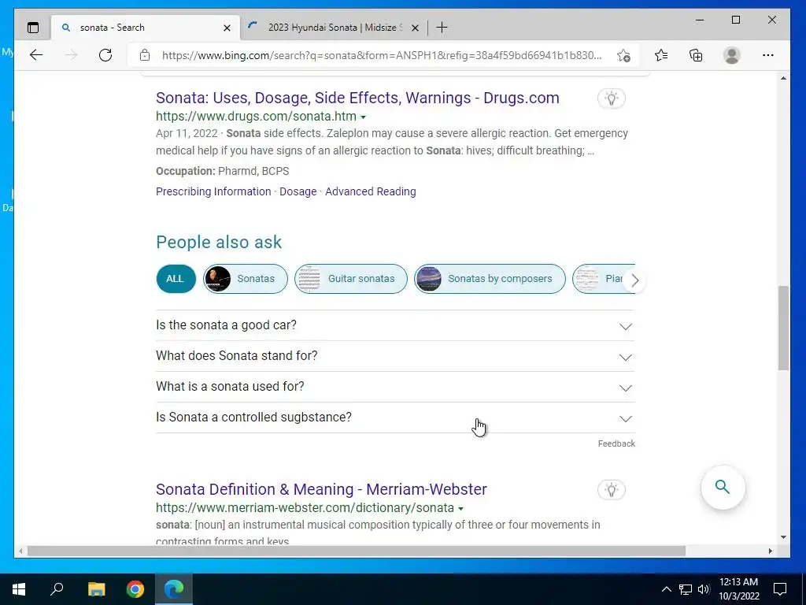Open the Favorites list
The height and width of the screenshot is (605, 806).
[x=661, y=55]
